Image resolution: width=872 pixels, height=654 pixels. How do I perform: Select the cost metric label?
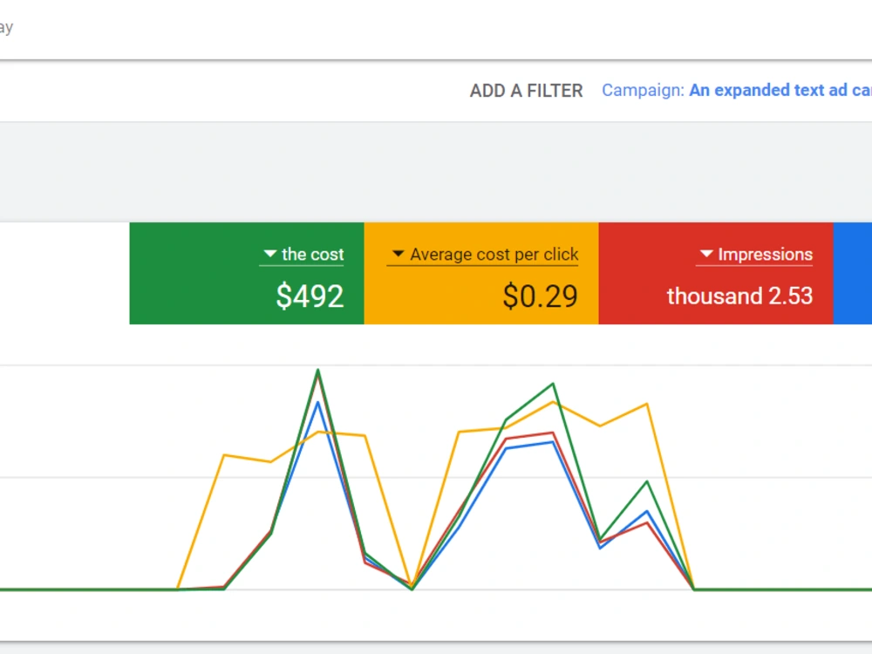click(x=312, y=254)
